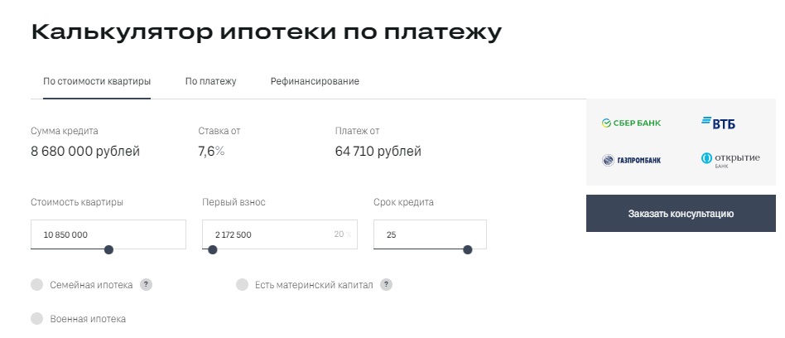Open the По платежу tab
Screen dimensions: 785x338
point(210,81)
